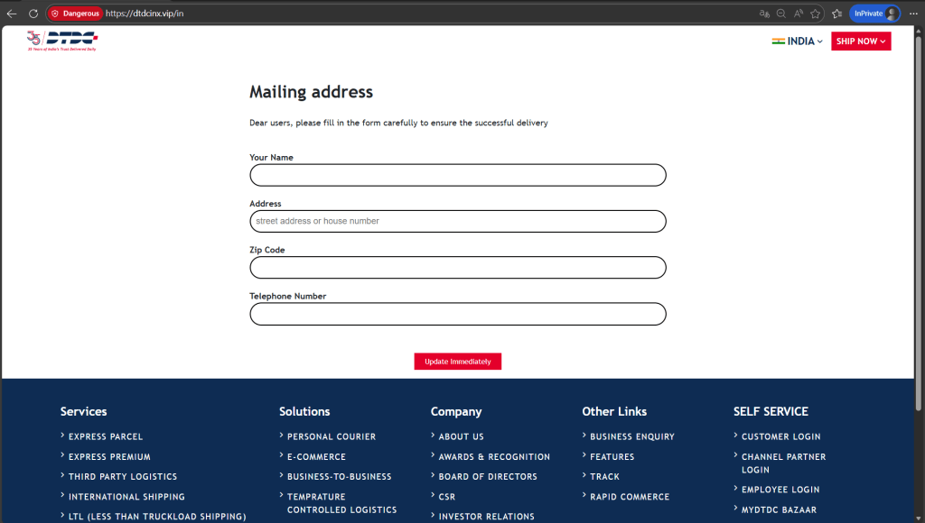Screen dimensions: 925x523
Task: Open the browser settings ellipsis menu
Action: pyautogui.click(x=913, y=13)
